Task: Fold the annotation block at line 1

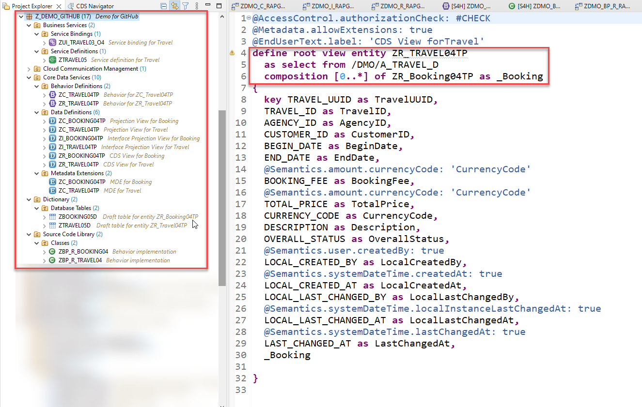Action: click(x=249, y=18)
